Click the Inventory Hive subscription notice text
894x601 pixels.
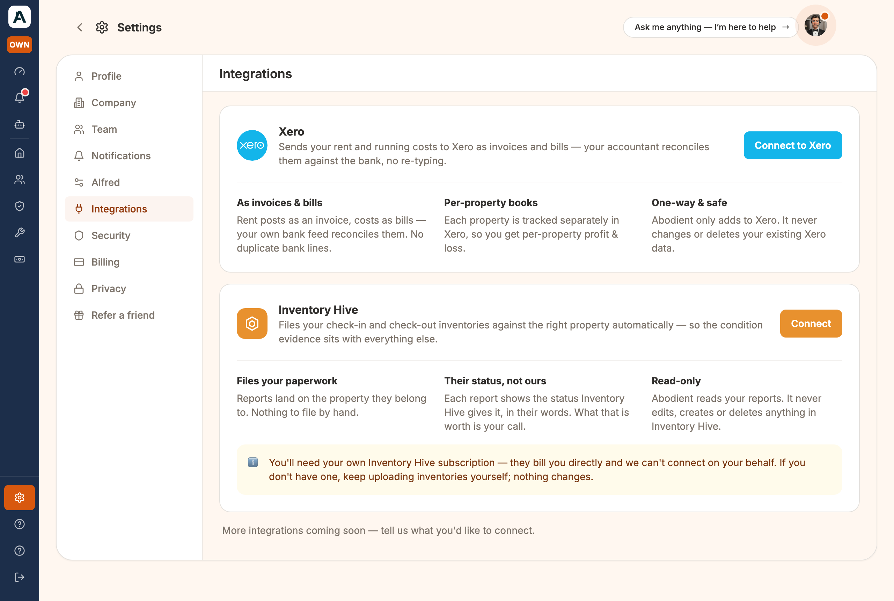(537, 469)
